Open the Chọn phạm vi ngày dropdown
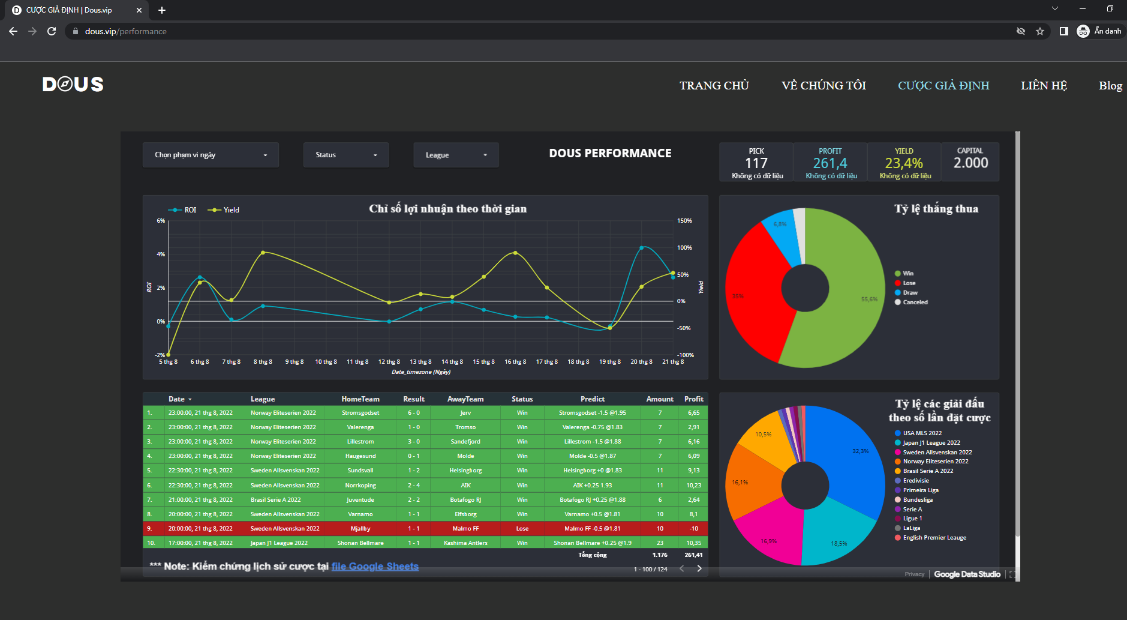This screenshot has height=620, width=1127. pos(211,155)
